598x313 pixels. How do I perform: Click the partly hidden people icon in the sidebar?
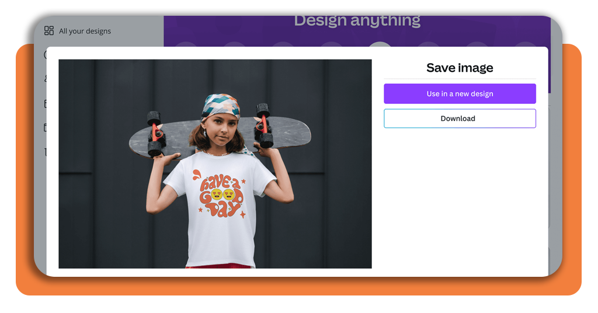click(46, 78)
